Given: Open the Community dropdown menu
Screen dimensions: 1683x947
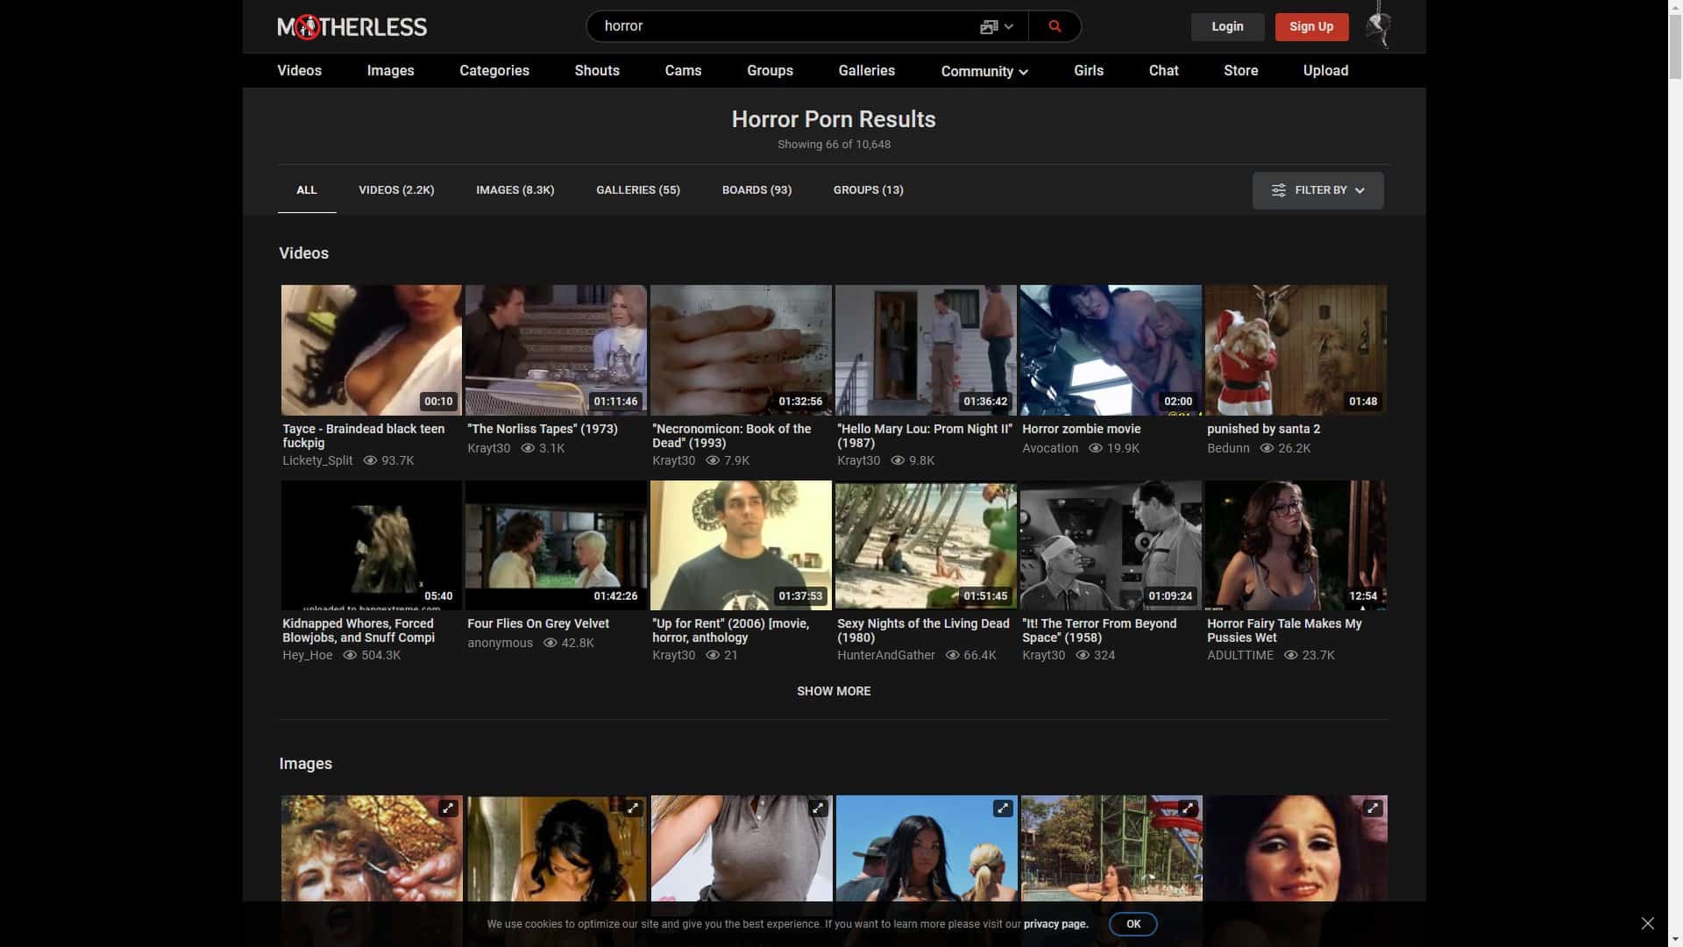Looking at the screenshot, I should (x=984, y=71).
